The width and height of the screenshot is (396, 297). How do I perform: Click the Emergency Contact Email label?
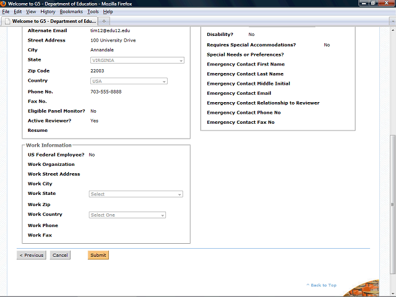click(239, 93)
